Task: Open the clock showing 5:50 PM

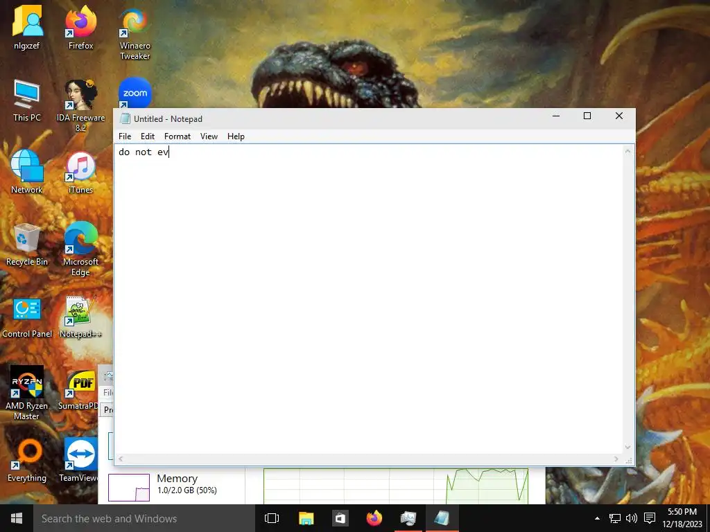Action: [682, 518]
